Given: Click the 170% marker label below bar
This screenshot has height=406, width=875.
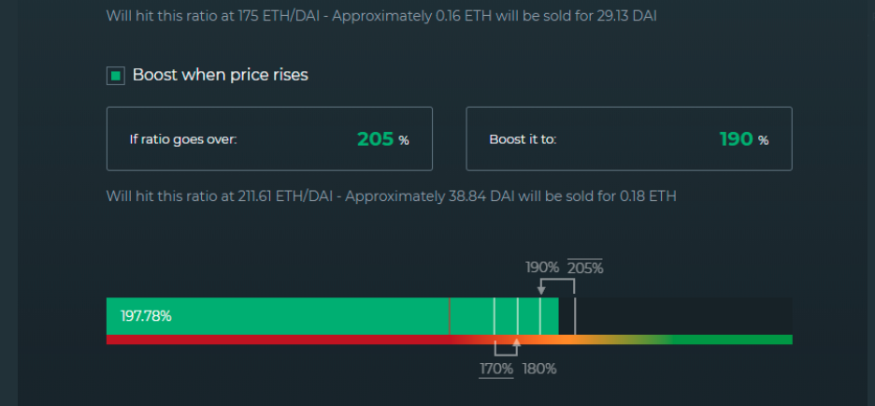Looking at the screenshot, I should 496,370.
